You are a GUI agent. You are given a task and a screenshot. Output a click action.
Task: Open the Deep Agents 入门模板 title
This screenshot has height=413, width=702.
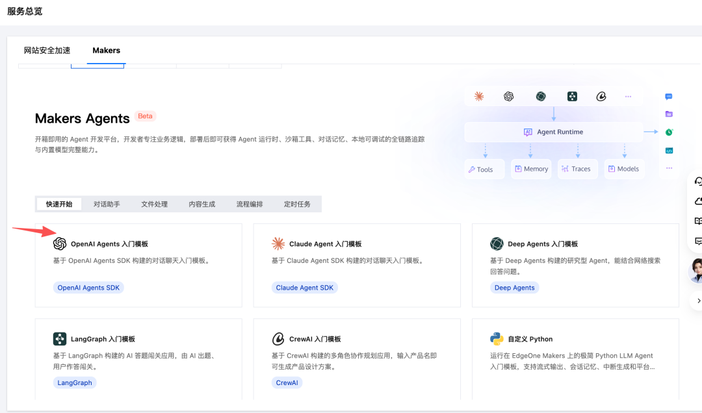pos(543,244)
